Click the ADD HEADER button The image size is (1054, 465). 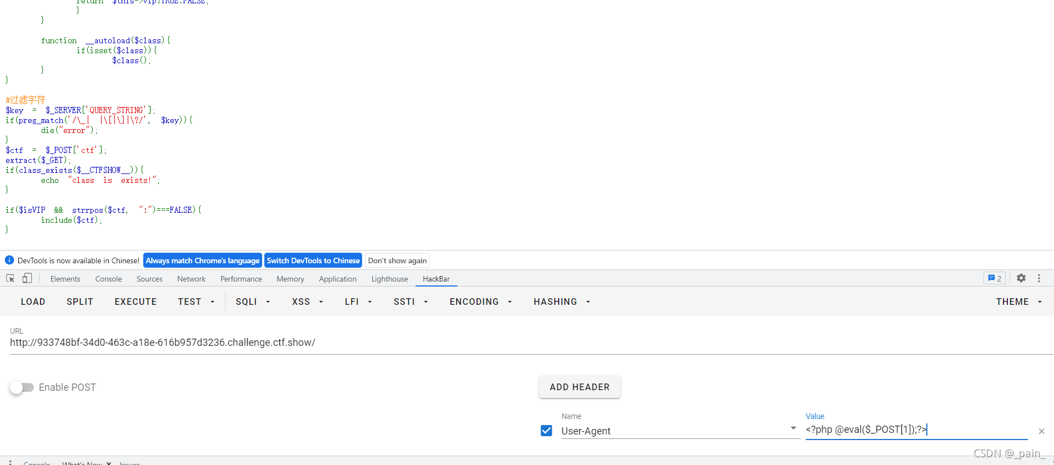click(580, 387)
